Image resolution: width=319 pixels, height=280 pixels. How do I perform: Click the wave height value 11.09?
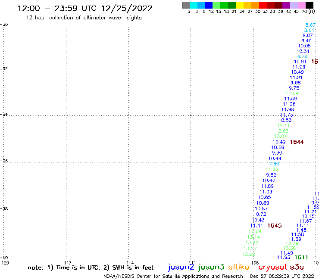[x=299, y=67]
